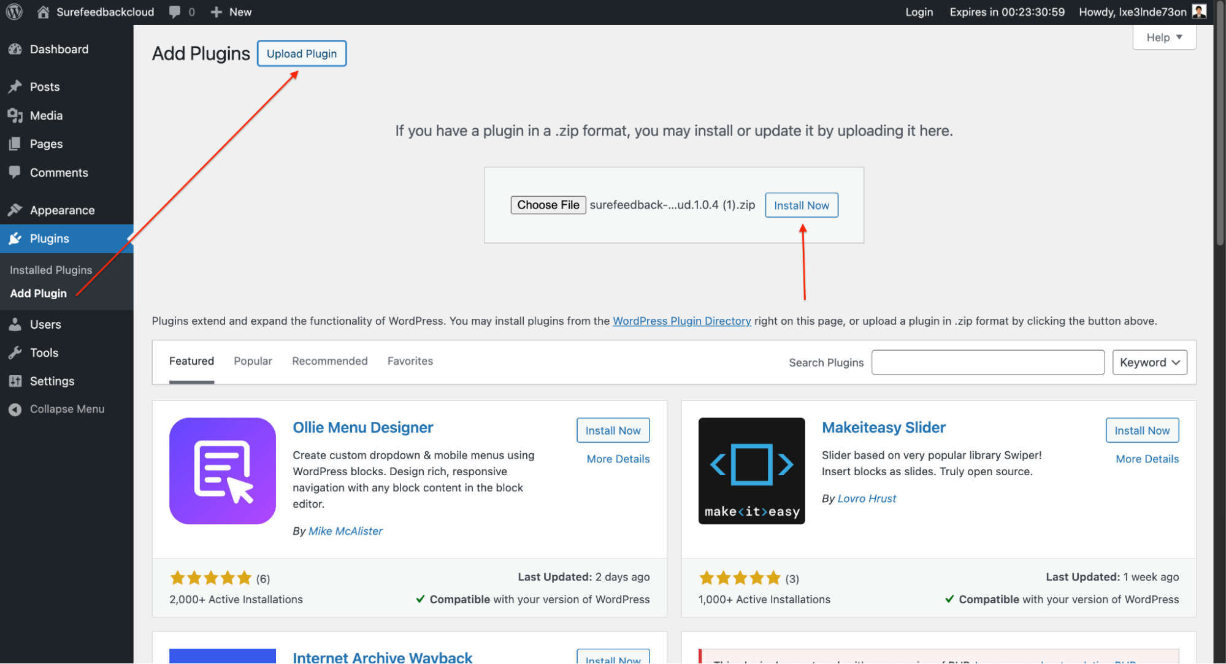Click the Appearance paintbrush icon
Viewport: 1226px width, 664px height.
click(15, 210)
